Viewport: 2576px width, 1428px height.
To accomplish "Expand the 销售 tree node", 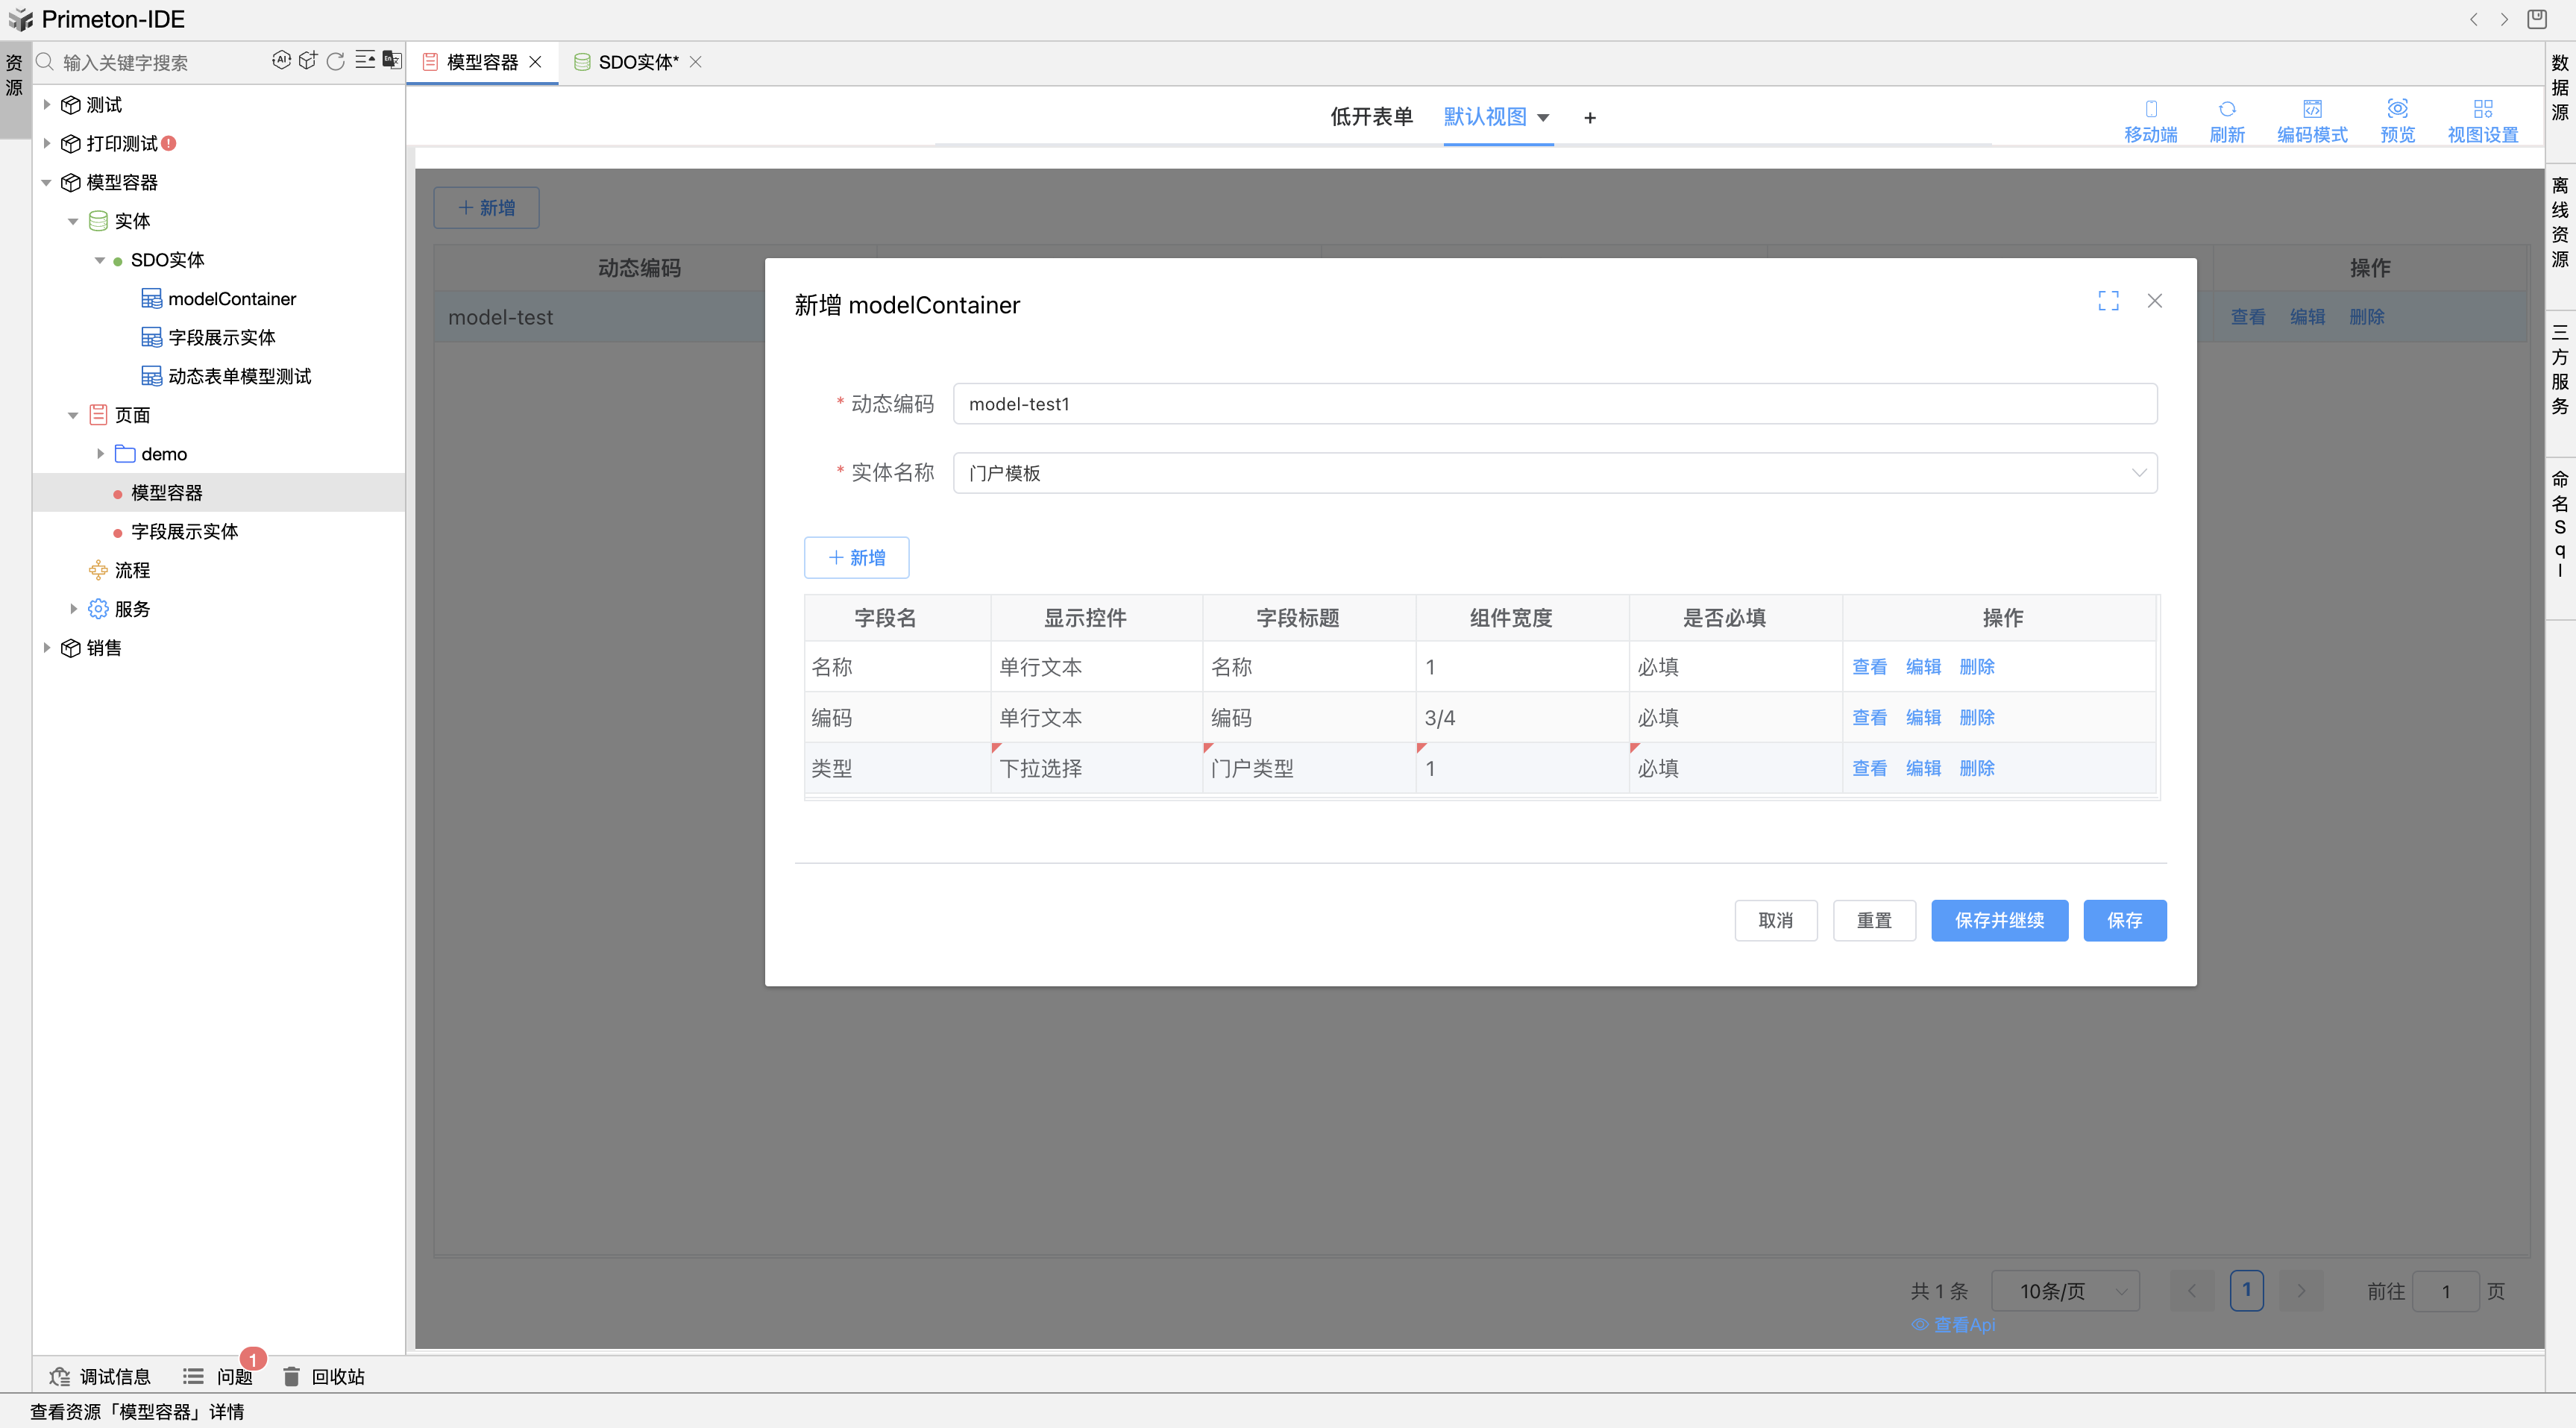I will (46, 648).
